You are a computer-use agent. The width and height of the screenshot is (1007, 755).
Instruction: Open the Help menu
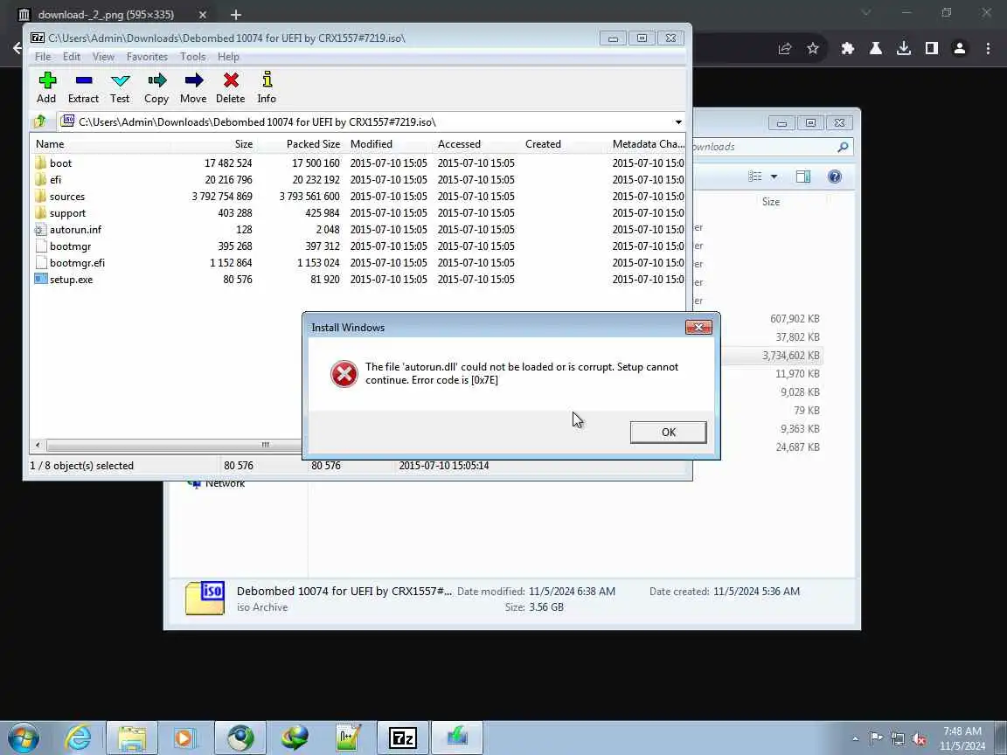coord(228,57)
